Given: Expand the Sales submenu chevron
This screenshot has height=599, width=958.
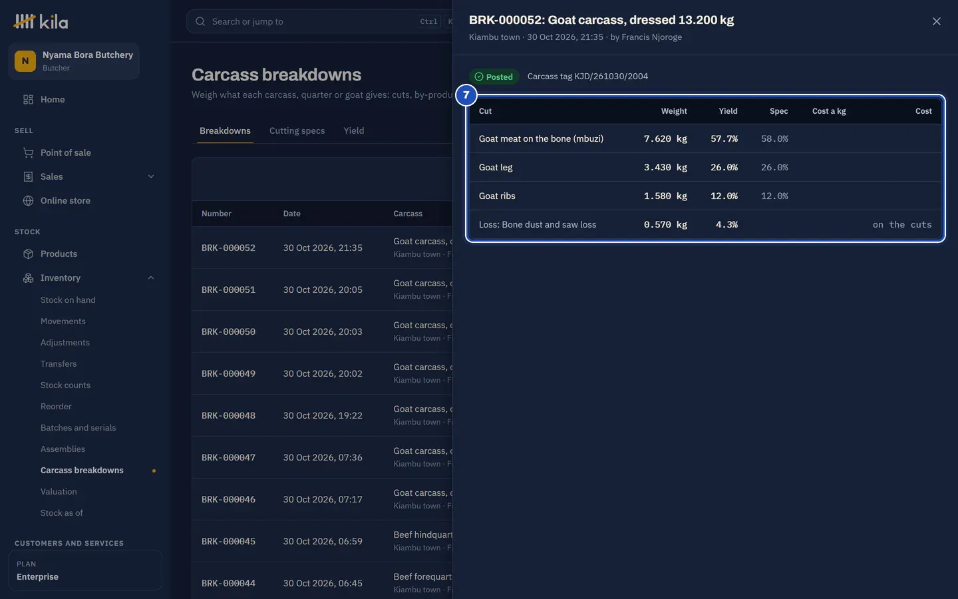Looking at the screenshot, I should click(151, 176).
